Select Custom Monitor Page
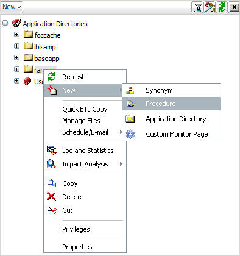 tap(171, 134)
